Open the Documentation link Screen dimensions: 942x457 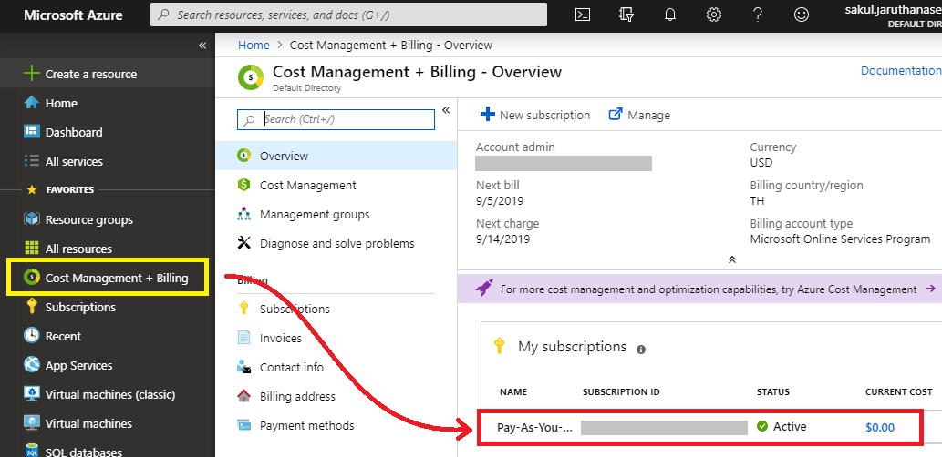901,71
